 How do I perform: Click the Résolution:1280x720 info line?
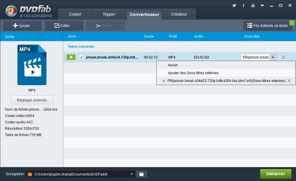pyautogui.click(x=22, y=128)
